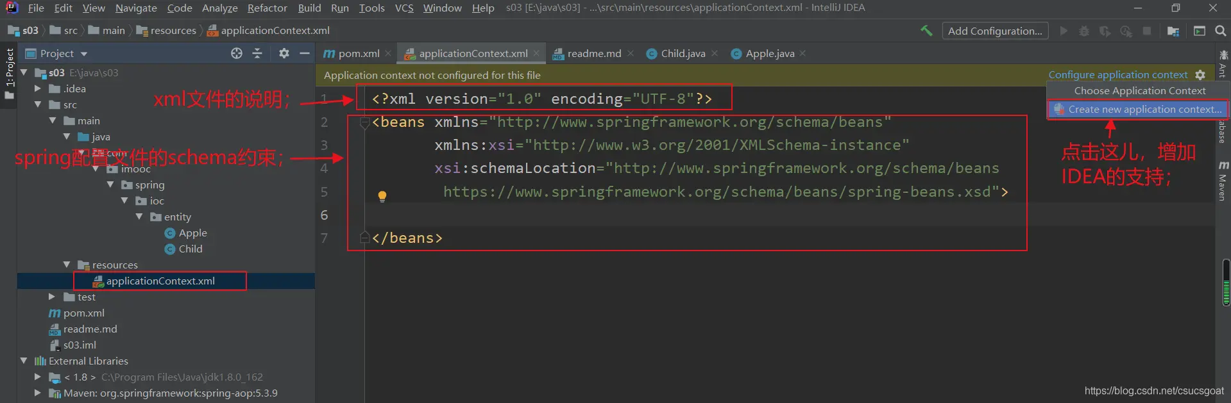The height and width of the screenshot is (403, 1231).
Task: Click resources breadcrumb in navigation bar
Action: click(x=166, y=30)
